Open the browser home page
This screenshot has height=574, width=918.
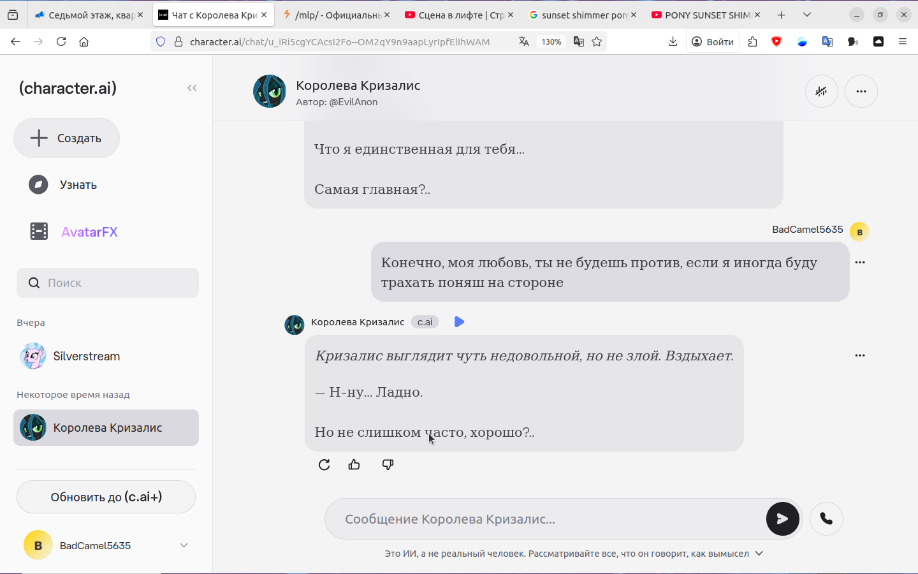pos(84,41)
